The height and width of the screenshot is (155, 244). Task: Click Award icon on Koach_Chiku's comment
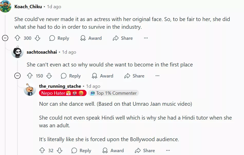pos(83,38)
